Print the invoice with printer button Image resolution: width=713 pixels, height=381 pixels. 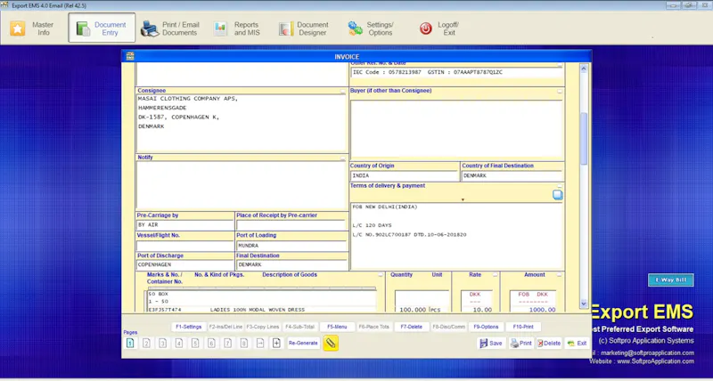(521, 344)
